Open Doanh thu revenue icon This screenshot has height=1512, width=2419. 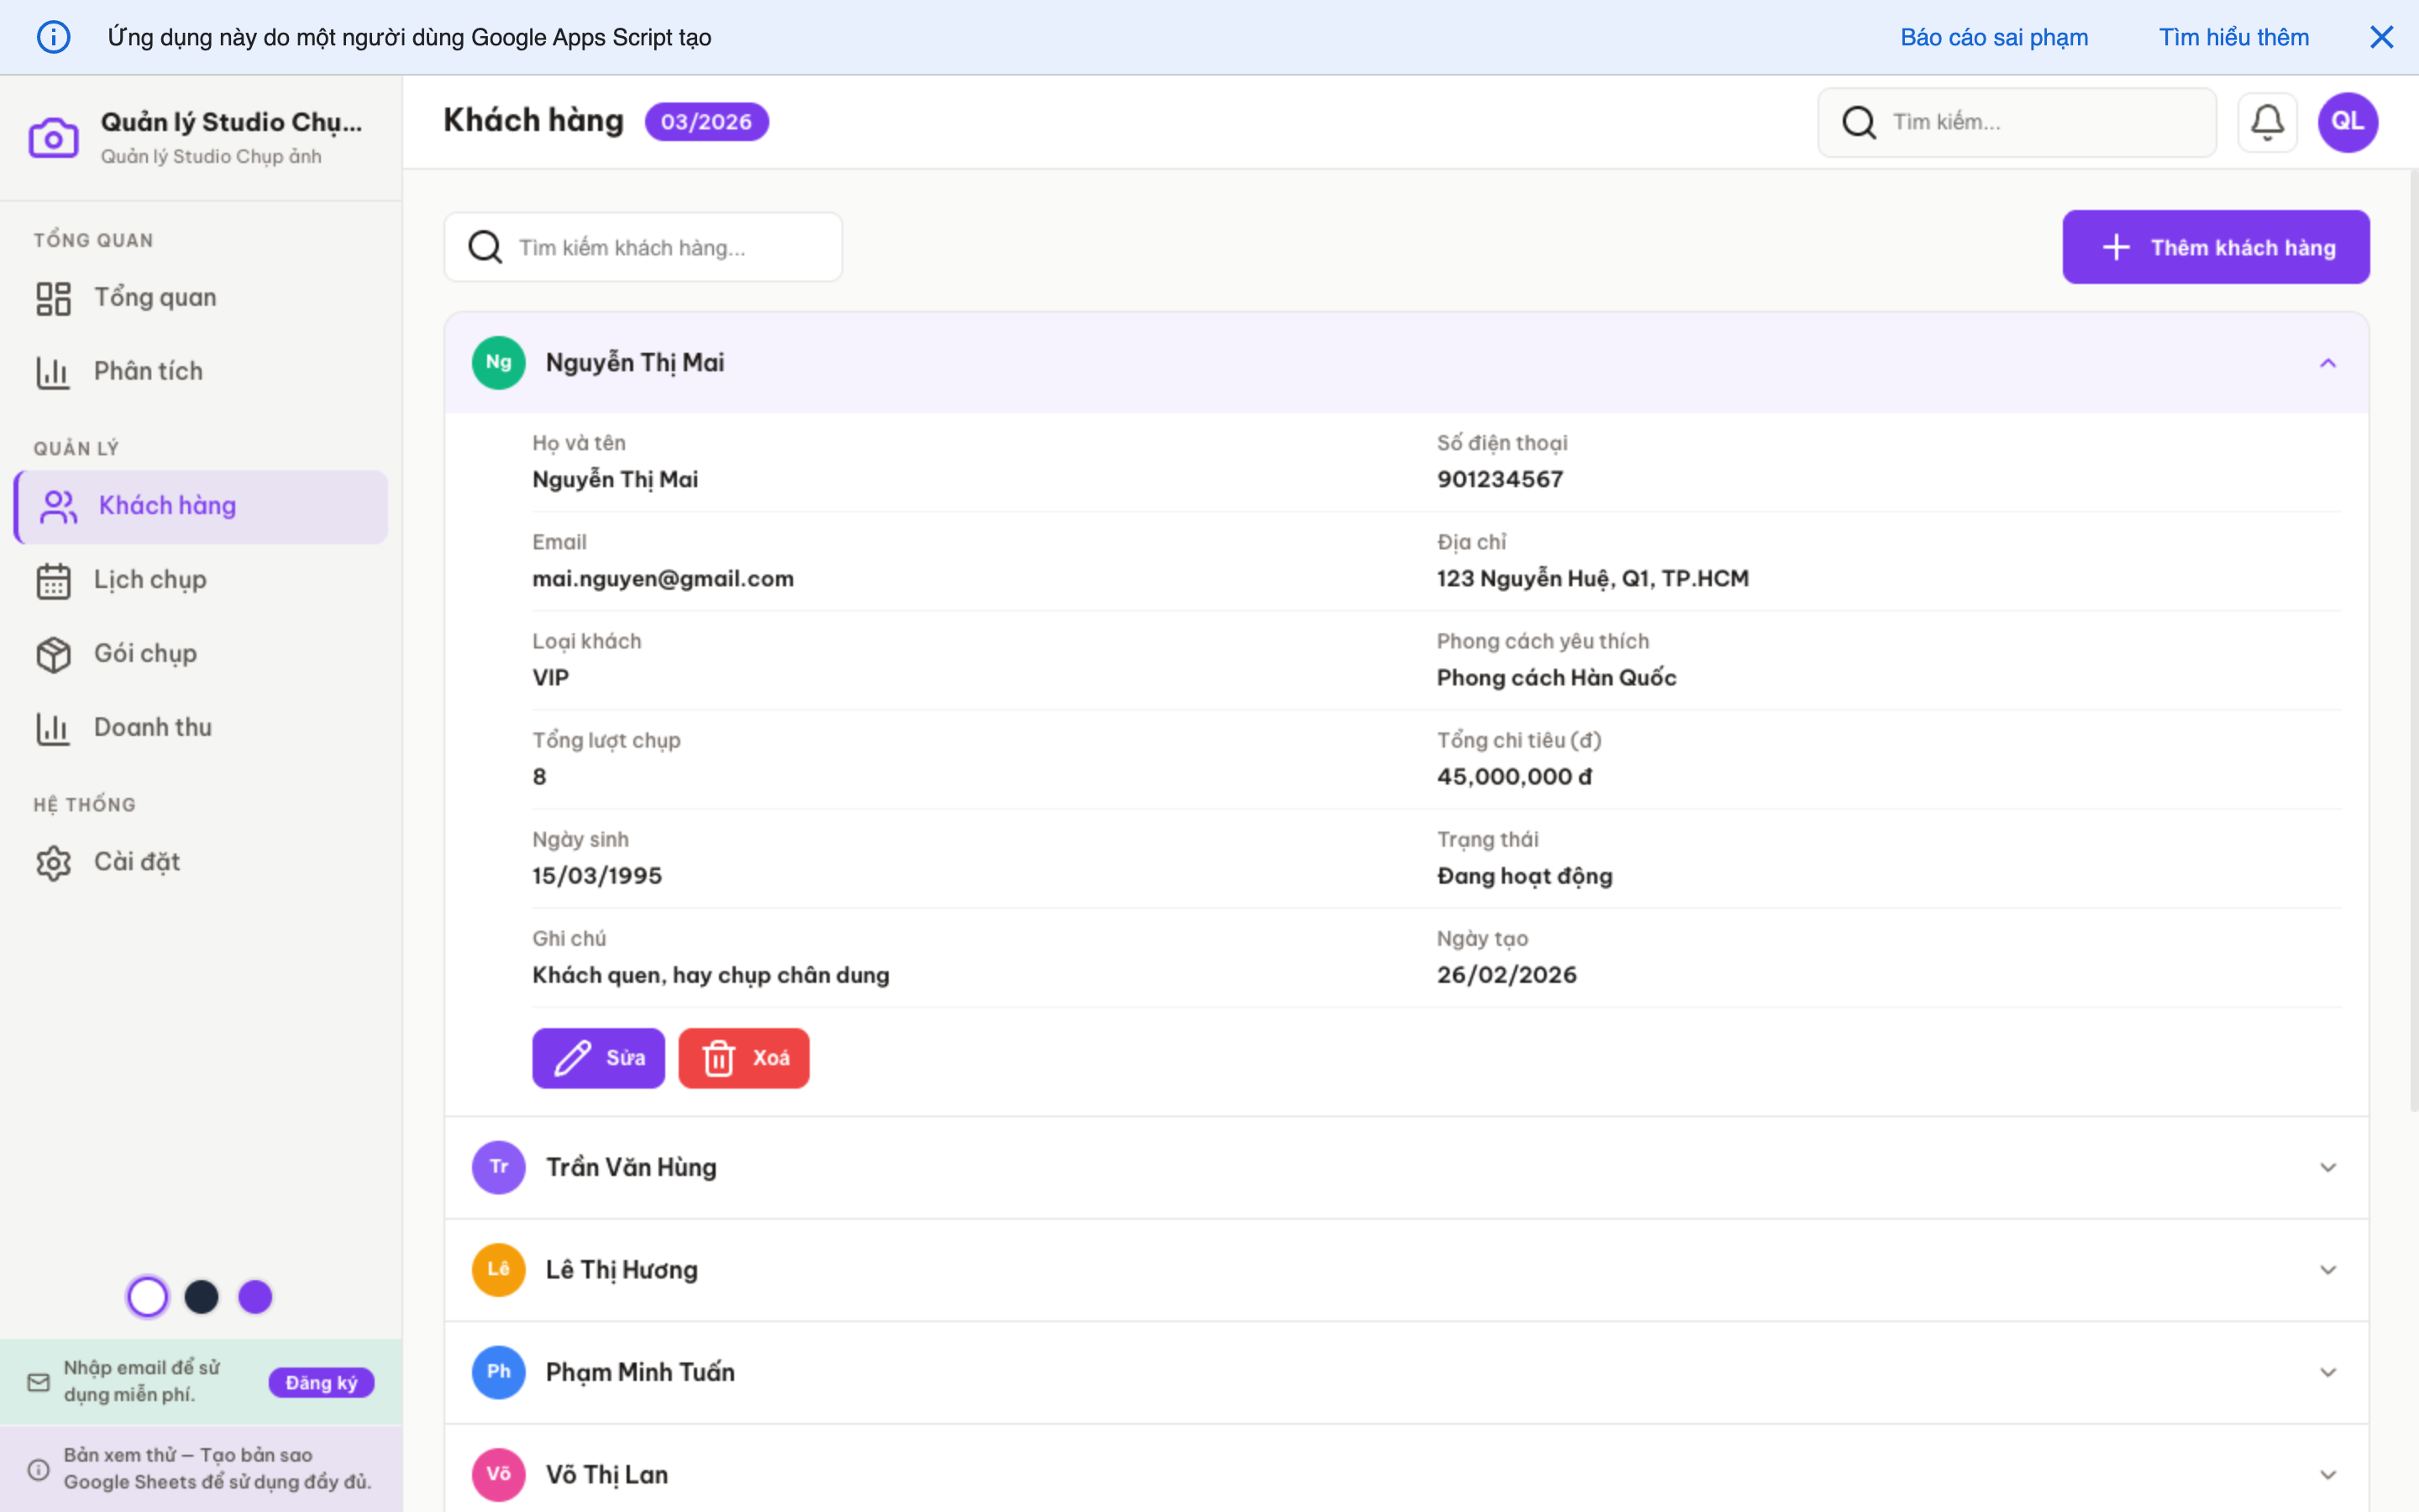coord(53,727)
